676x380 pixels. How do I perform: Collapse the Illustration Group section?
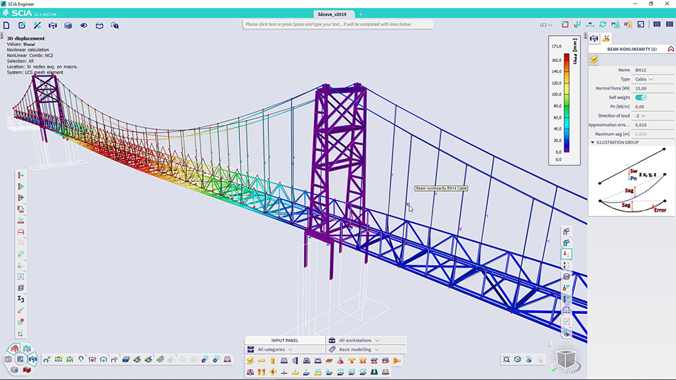coord(593,142)
